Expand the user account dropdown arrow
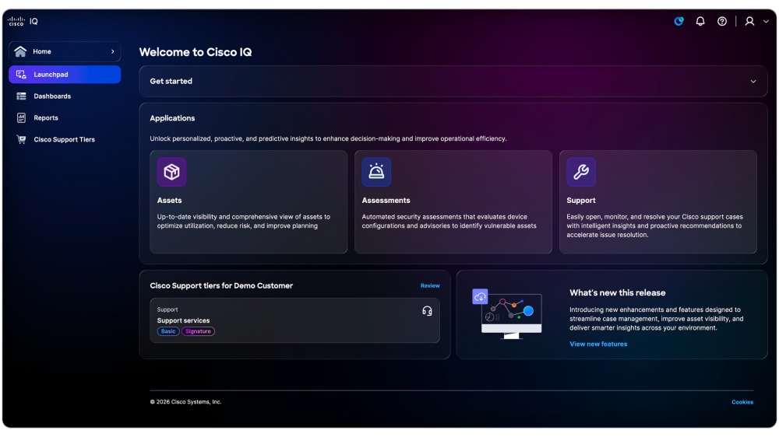 [766, 22]
